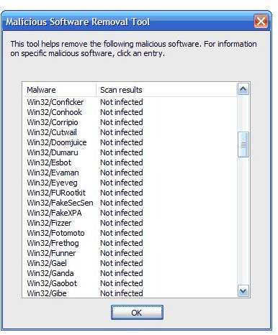Click Not infected result for Win32/Fizzer

(x=122, y=223)
